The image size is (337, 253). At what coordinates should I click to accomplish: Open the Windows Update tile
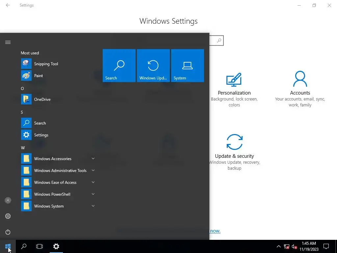point(153,66)
